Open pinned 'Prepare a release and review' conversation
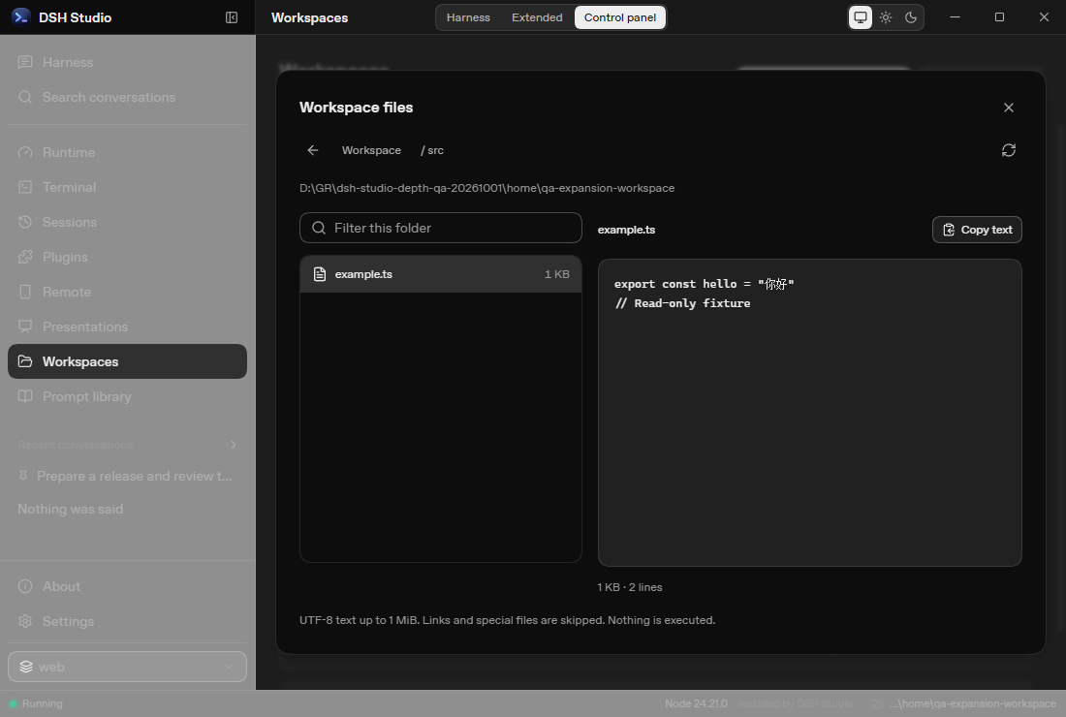Screen dimensions: 1066x717 tap(128, 477)
